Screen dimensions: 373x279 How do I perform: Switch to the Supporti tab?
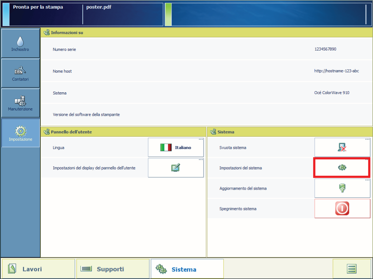click(113, 269)
